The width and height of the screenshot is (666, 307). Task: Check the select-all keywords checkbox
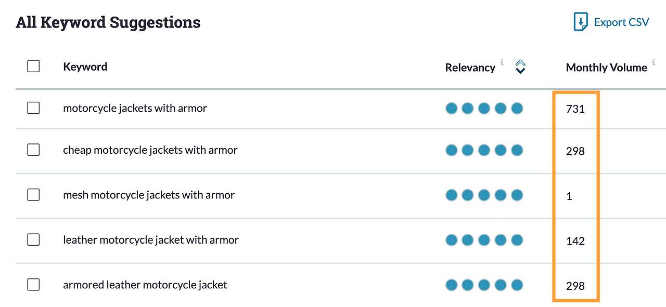[33, 66]
